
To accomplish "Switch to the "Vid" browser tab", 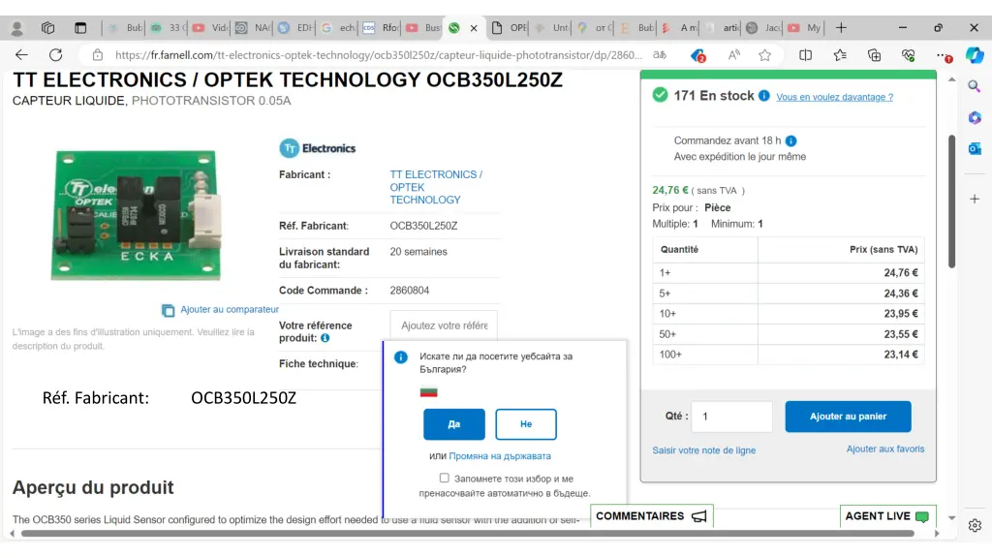I will [210, 28].
